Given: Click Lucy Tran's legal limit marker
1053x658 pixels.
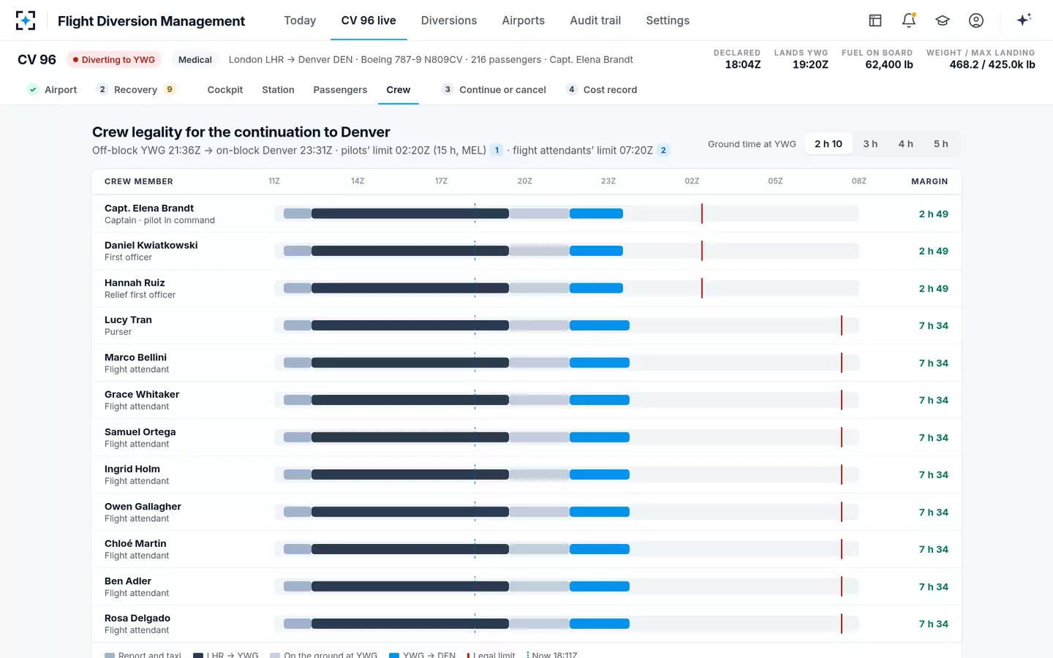Looking at the screenshot, I should (x=842, y=325).
